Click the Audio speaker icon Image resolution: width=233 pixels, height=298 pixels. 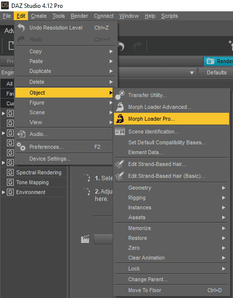coord(21,134)
